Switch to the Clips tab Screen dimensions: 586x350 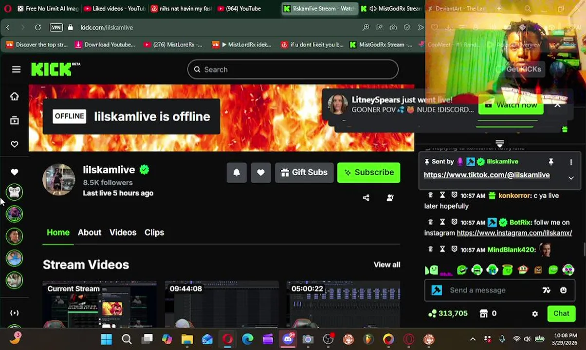coord(154,232)
